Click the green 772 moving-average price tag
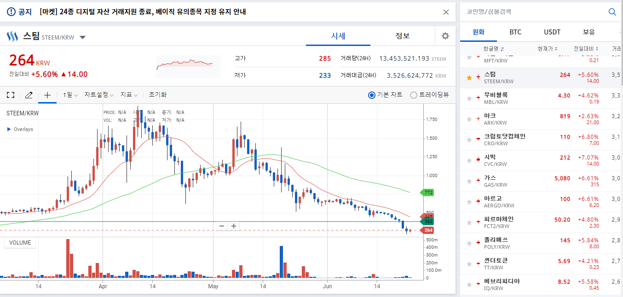The width and height of the screenshot is (623, 297). 427,193
